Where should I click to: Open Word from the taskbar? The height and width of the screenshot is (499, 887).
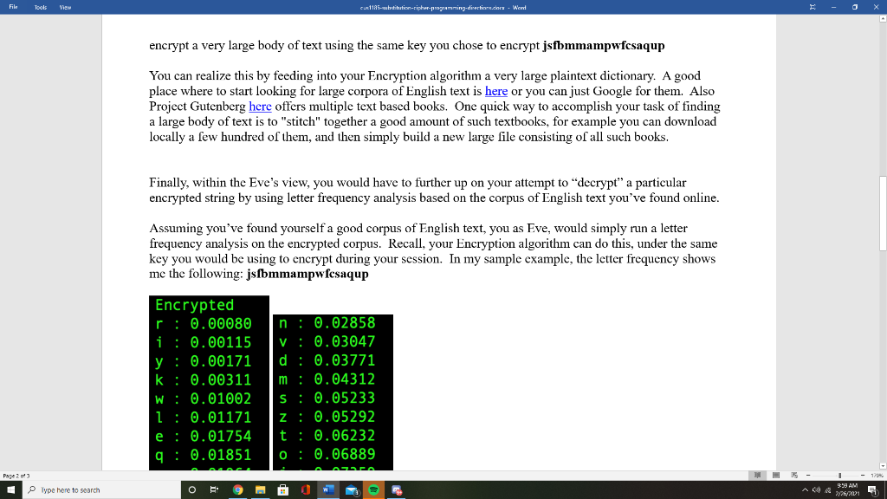327,489
